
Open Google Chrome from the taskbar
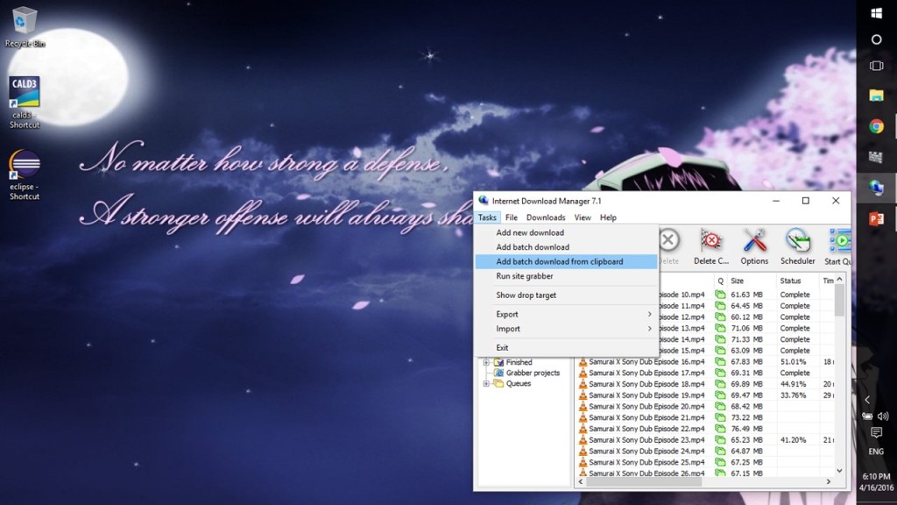pos(876,126)
